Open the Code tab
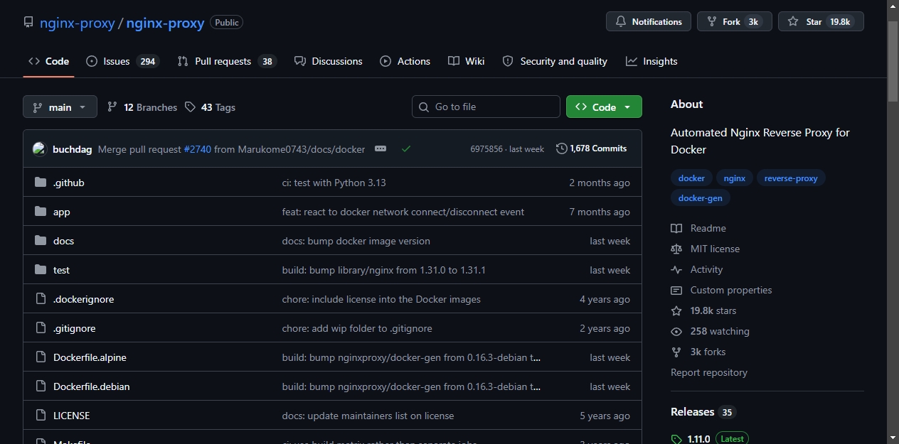Image resolution: width=899 pixels, height=444 pixels. pos(48,61)
